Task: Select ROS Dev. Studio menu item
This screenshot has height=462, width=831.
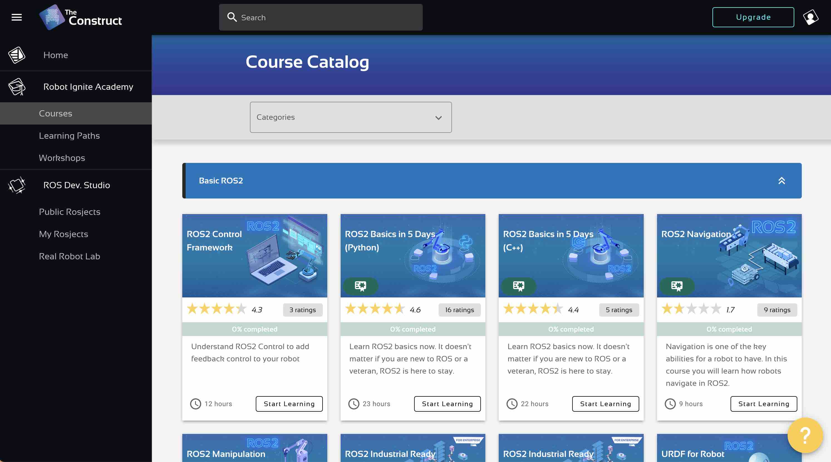Action: [x=76, y=185]
